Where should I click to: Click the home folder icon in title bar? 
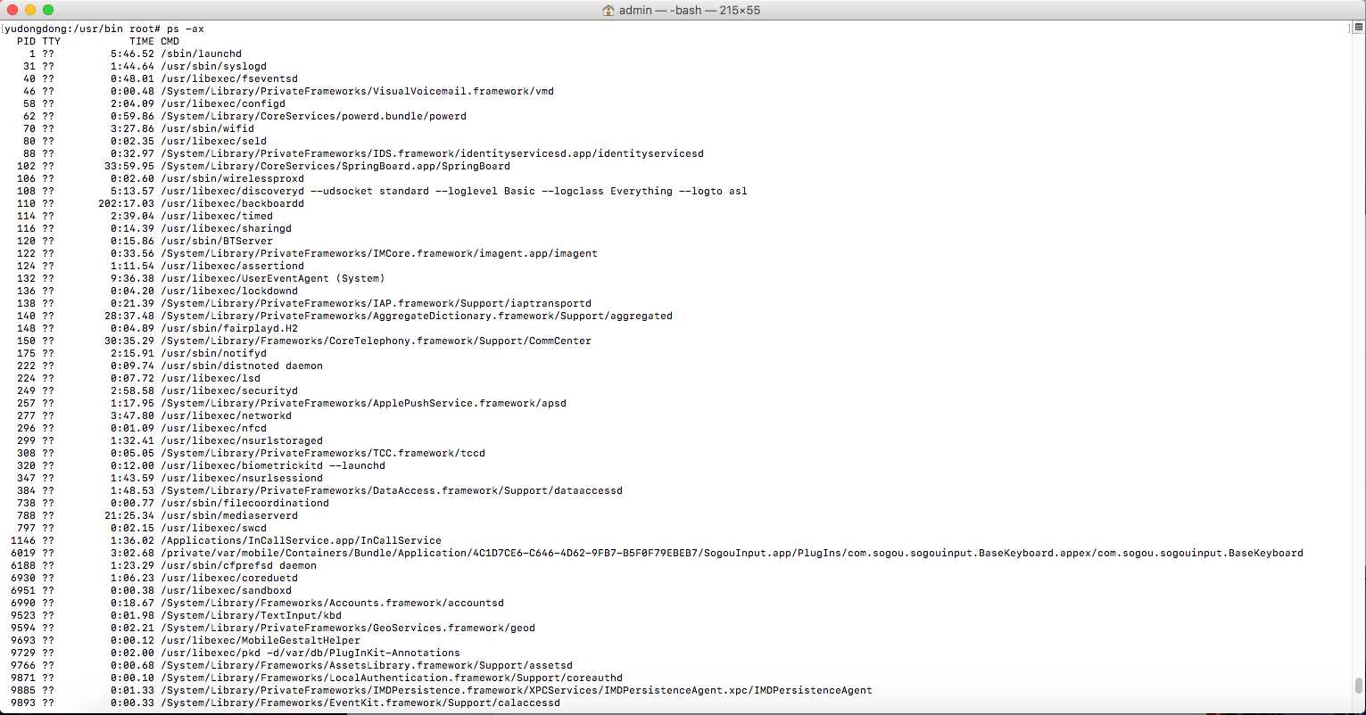point(608,11)
